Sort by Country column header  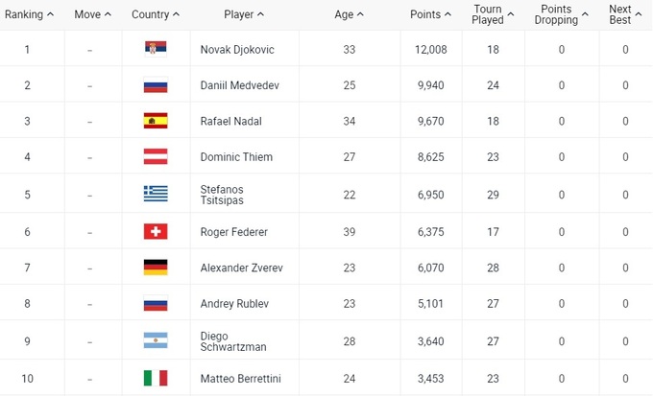[x=155, y=15]
